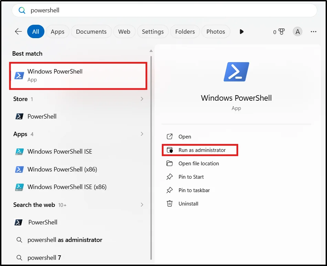The height and width of the screenshot is (266, 327).
Task: Open the PowerShell Store result
Action: (x=78, y=117)
